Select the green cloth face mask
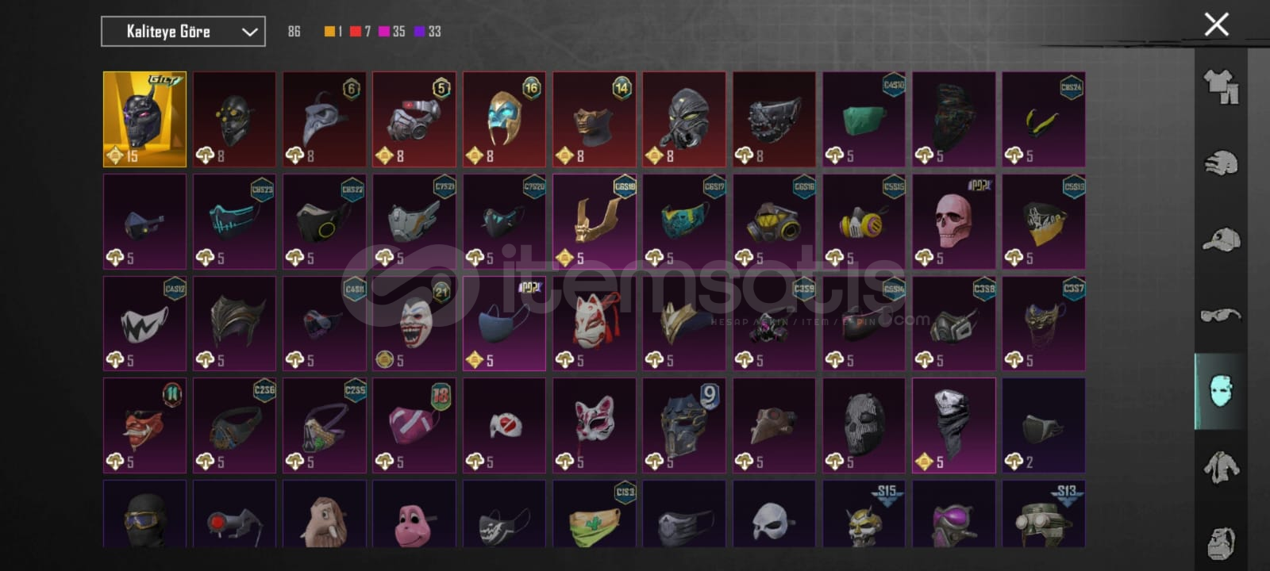 pos(864,119)
